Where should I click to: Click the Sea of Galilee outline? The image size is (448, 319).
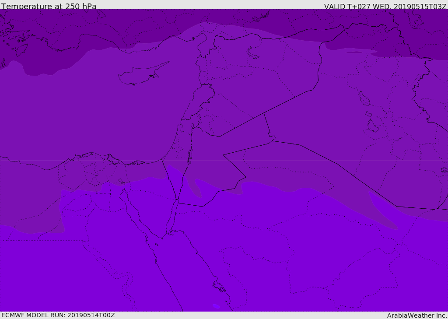192,126
